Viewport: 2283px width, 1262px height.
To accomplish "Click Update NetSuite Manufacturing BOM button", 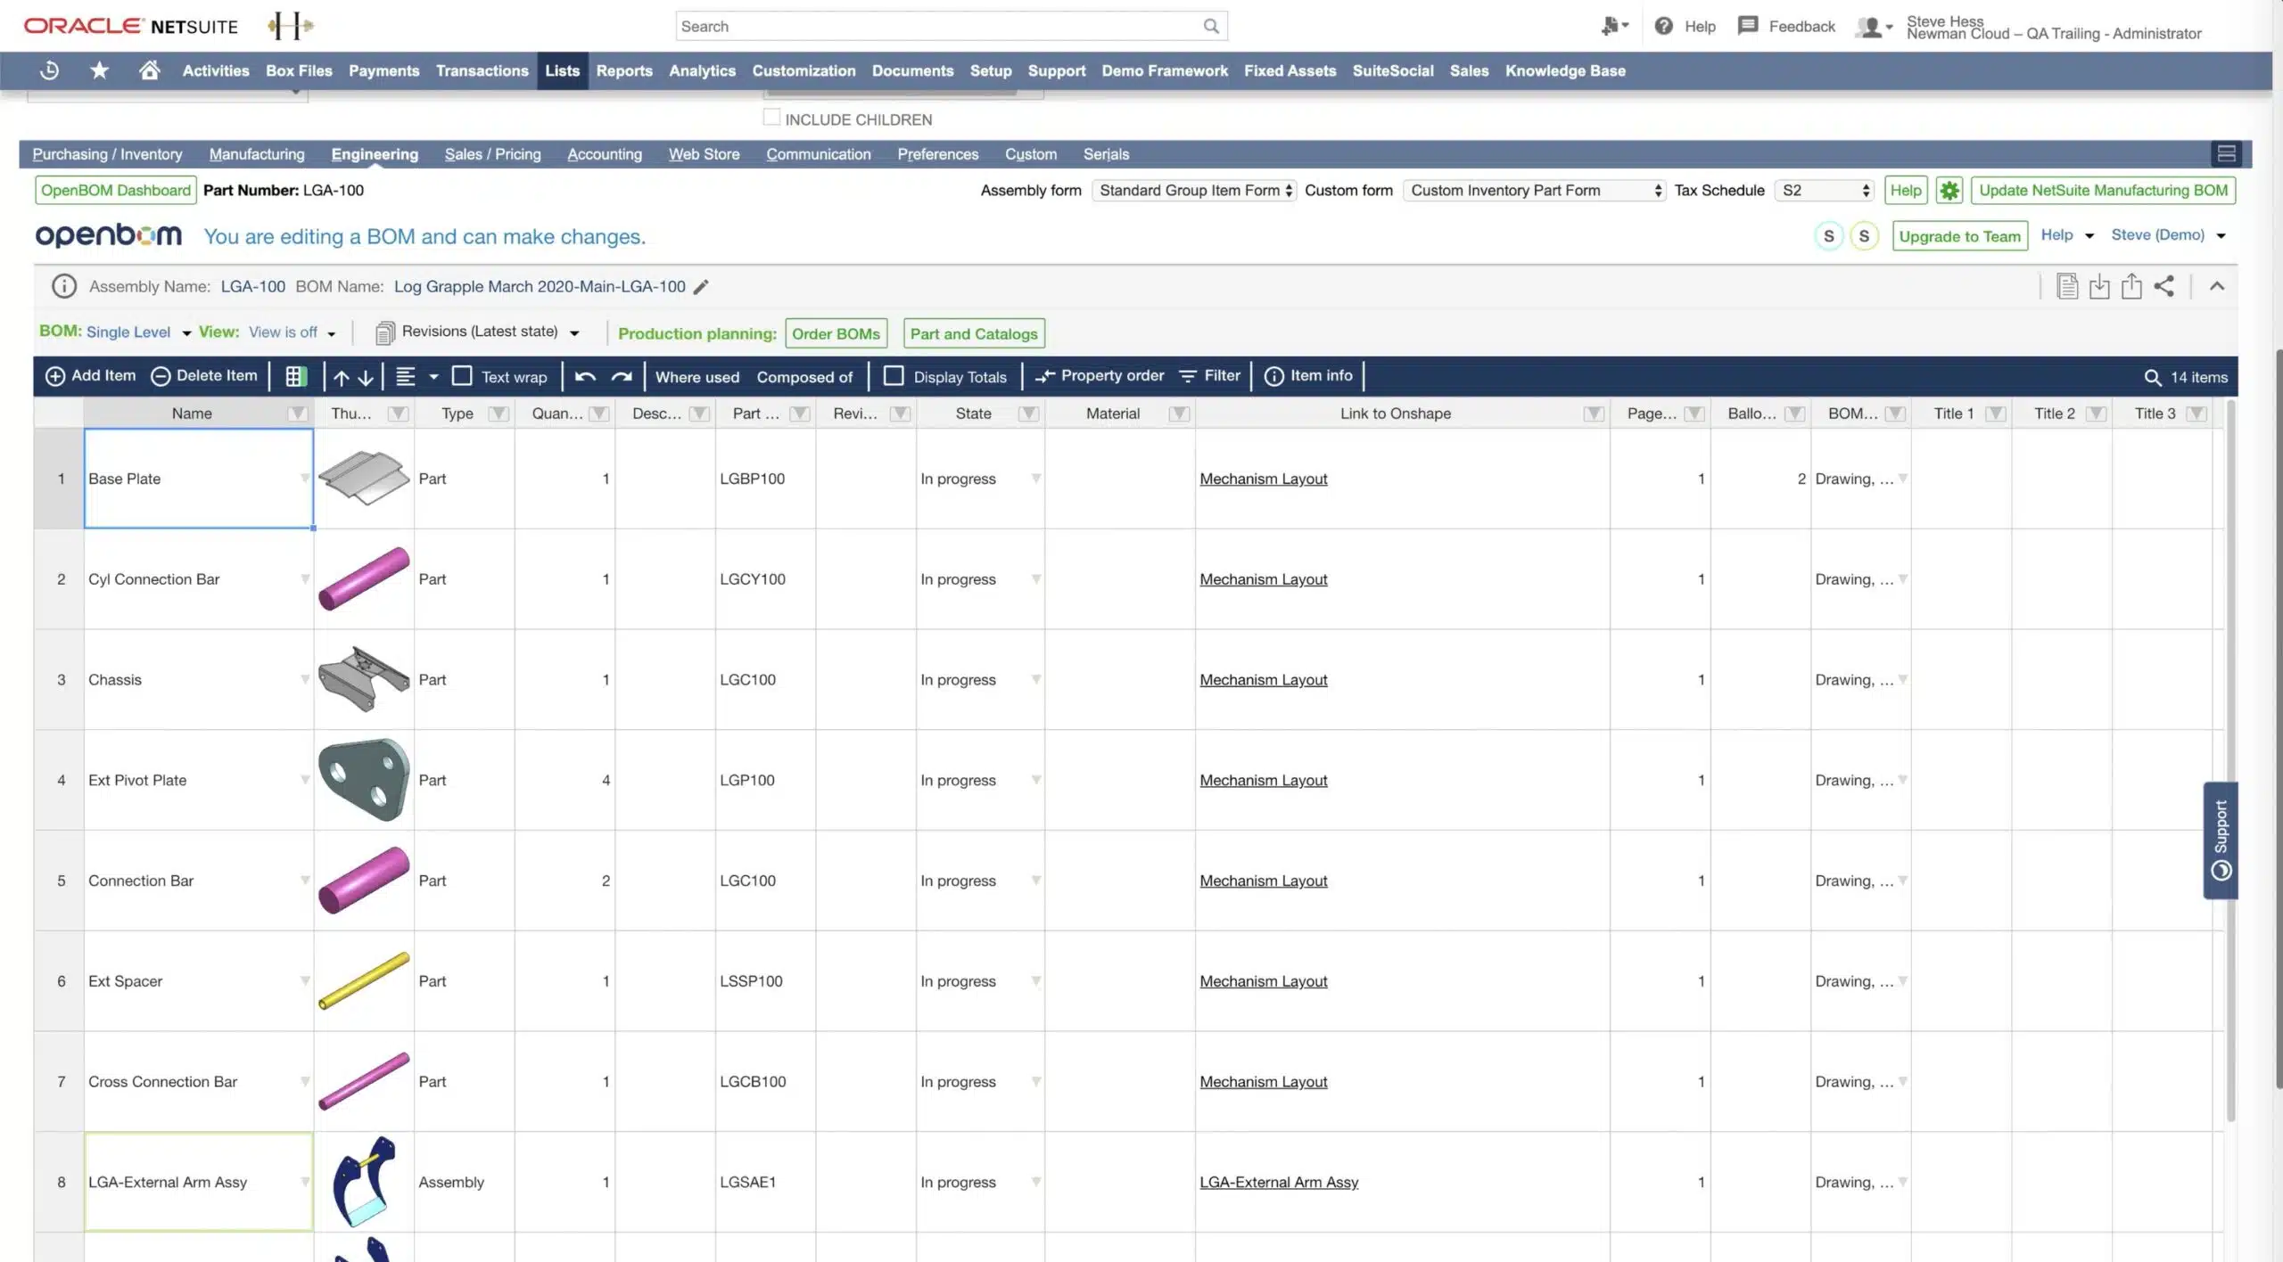I will [2103, 190].
